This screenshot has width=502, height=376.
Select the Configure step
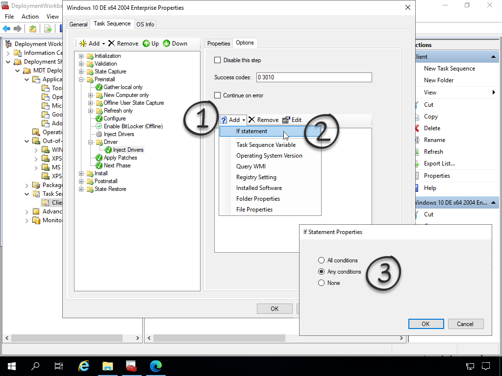[x=115, y=118]
